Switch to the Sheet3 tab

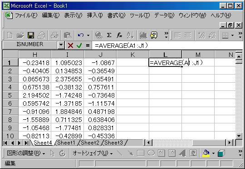click(114, 142)
